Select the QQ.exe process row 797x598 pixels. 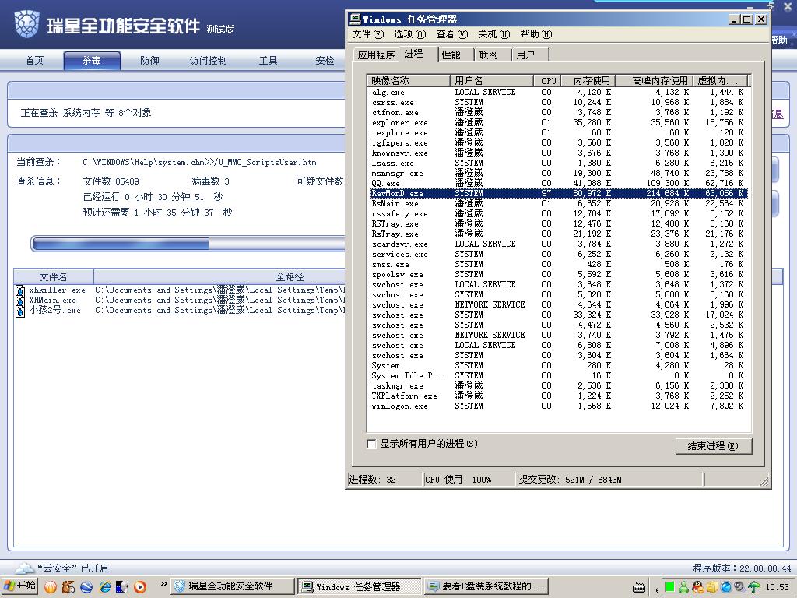pyautogui.click(x=557, y=183)
